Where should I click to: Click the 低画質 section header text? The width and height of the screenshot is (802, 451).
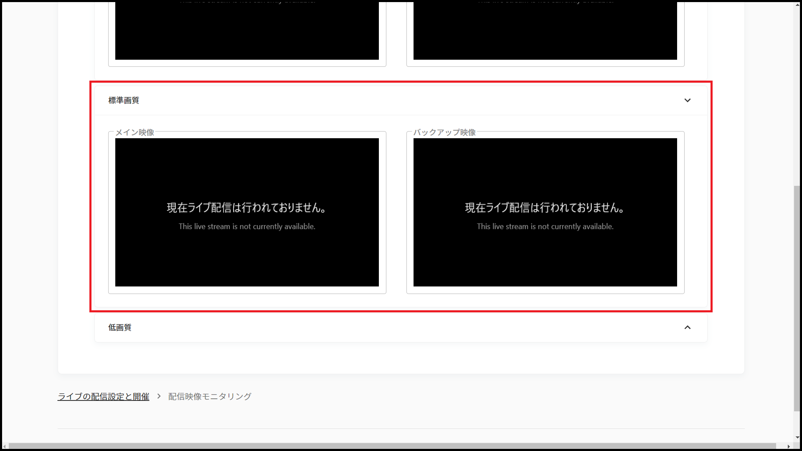(x=120, y=327)
